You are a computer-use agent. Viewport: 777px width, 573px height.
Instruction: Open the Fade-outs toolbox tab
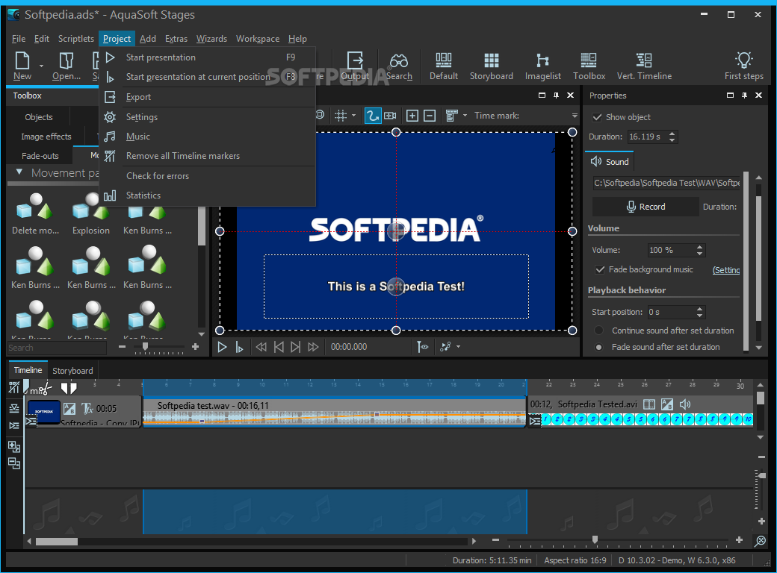[40, 156]
